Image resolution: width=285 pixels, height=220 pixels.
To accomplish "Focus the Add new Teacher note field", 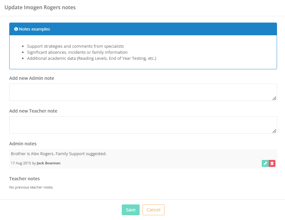I will [x=143, y=125].
